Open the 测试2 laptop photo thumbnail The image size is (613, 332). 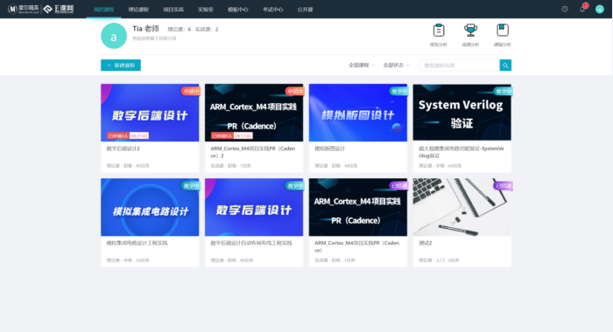click(x=462, y=207)
